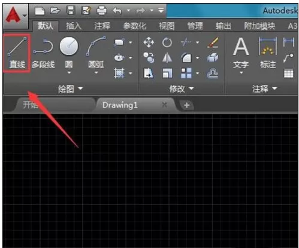Expand the 圆弧 arc options arrow
The width and height of the screenshot is (299, 248).
(x=96, y=72)
